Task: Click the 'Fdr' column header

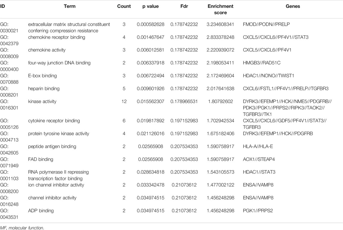Action: click(x=184, y=6)
